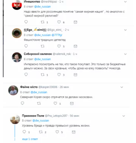The image size is (136, 143).
Task: Like the Инешкипаз tweet with heart icon
Action: pos(59,22)
